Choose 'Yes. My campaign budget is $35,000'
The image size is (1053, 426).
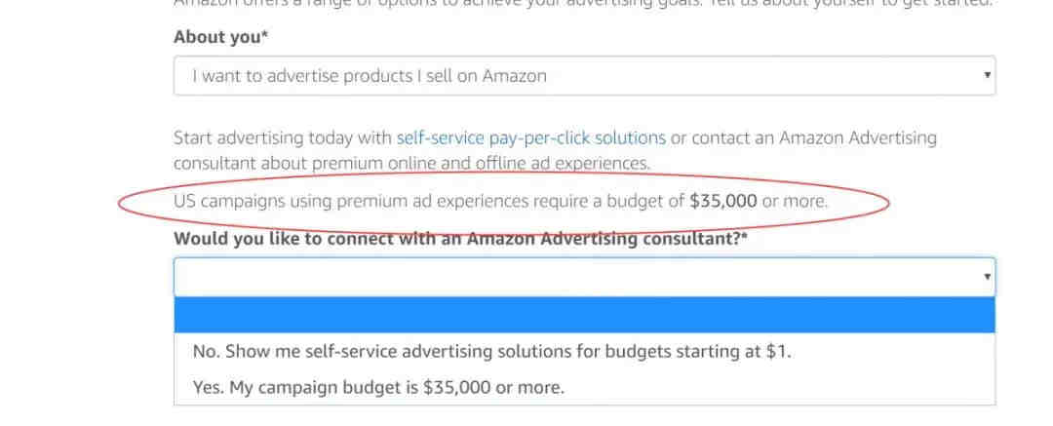point(378,388)
